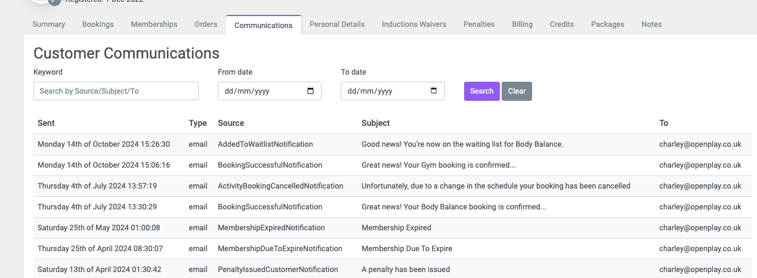Select 'Your Body Balance booking is confirmed' subject
The image size is (757, 278).
tap(454, 207)
